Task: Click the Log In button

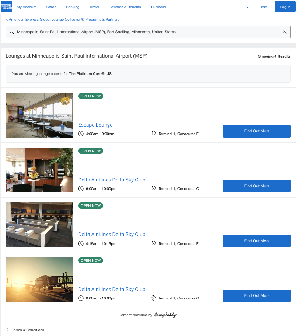Action: pyautogui.click(x=285, y=7)
